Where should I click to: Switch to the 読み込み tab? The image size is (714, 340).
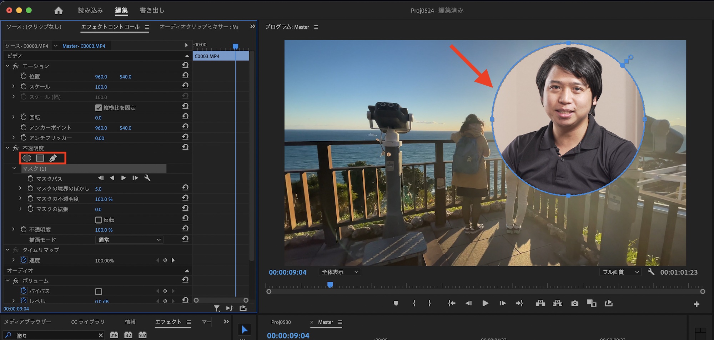pos(91,10)
